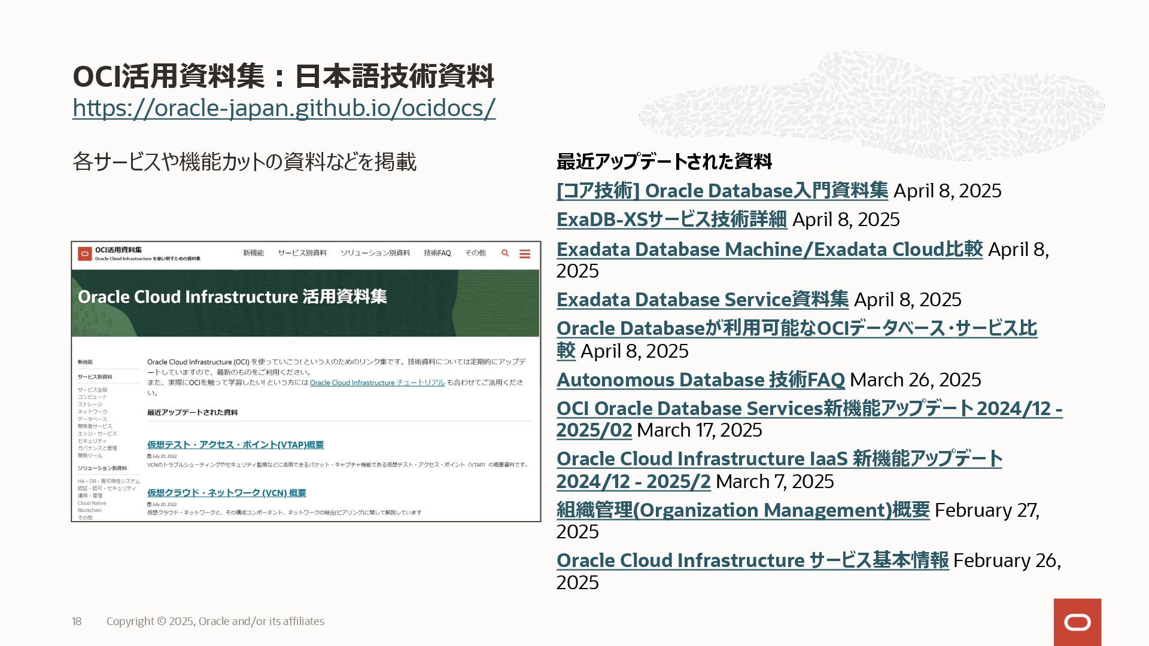The image size is (1149, 646).
Task: Open the その他 header nav item
Action: (x=476, y=253)
